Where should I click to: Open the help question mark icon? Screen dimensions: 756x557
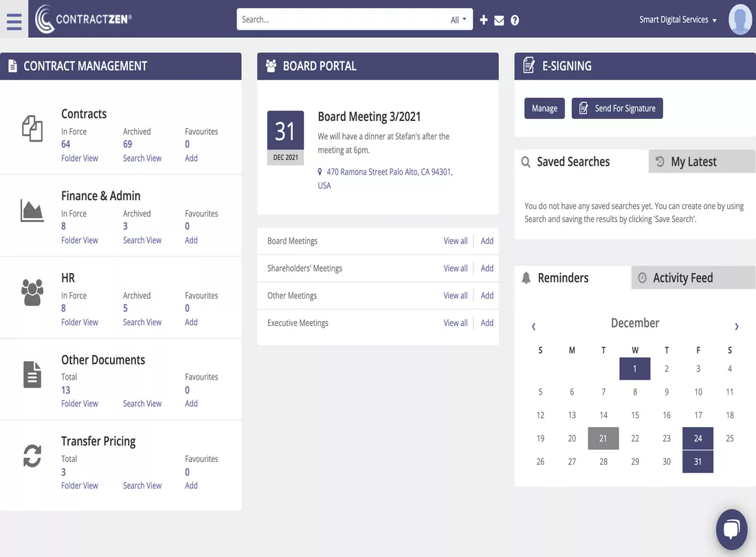[x=515, y=20]
